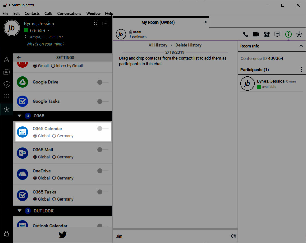Enable the O365 Mail toggle
The image size is (306, 243).
[103, 150]
